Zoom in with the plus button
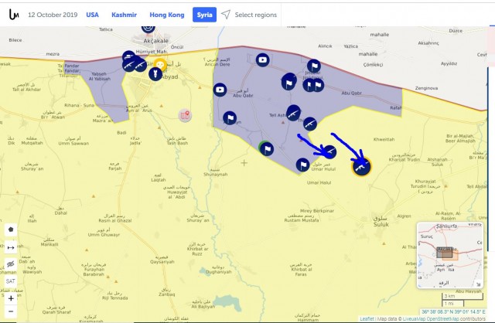 (x=11, y=297)
